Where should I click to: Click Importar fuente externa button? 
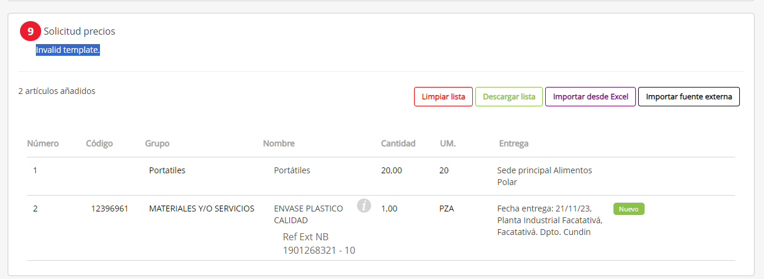(689, 97)
